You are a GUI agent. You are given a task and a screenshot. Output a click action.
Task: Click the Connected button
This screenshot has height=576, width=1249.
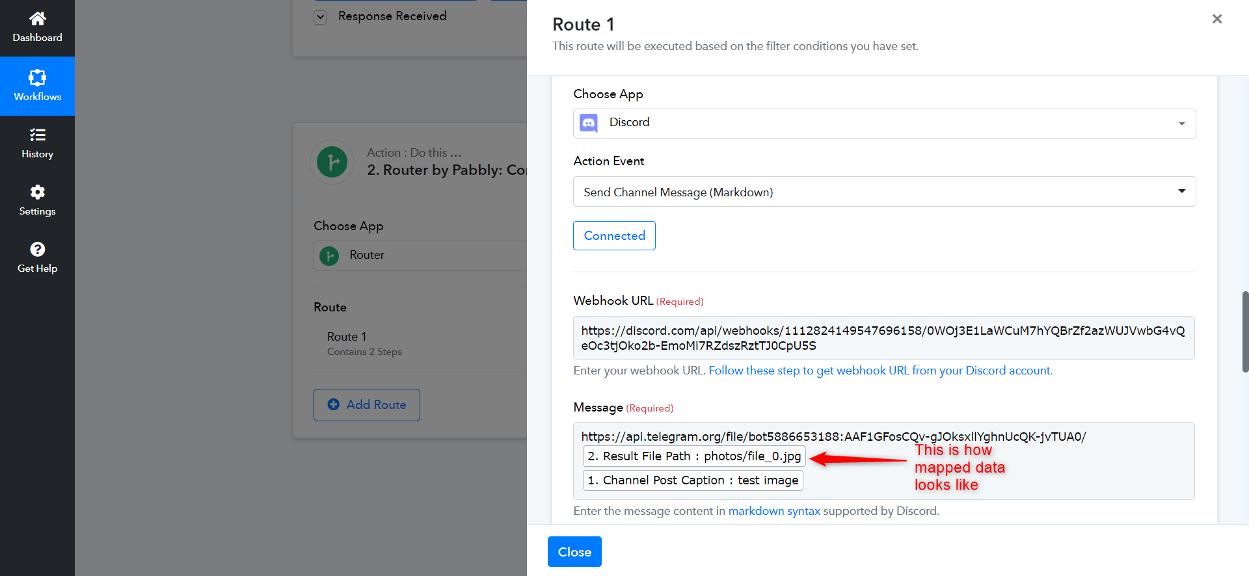coord(614,235)
